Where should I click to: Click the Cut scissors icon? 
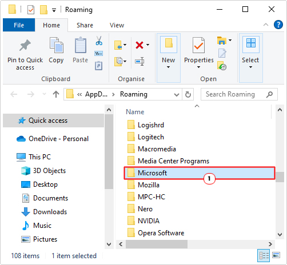tap(99, 41)
